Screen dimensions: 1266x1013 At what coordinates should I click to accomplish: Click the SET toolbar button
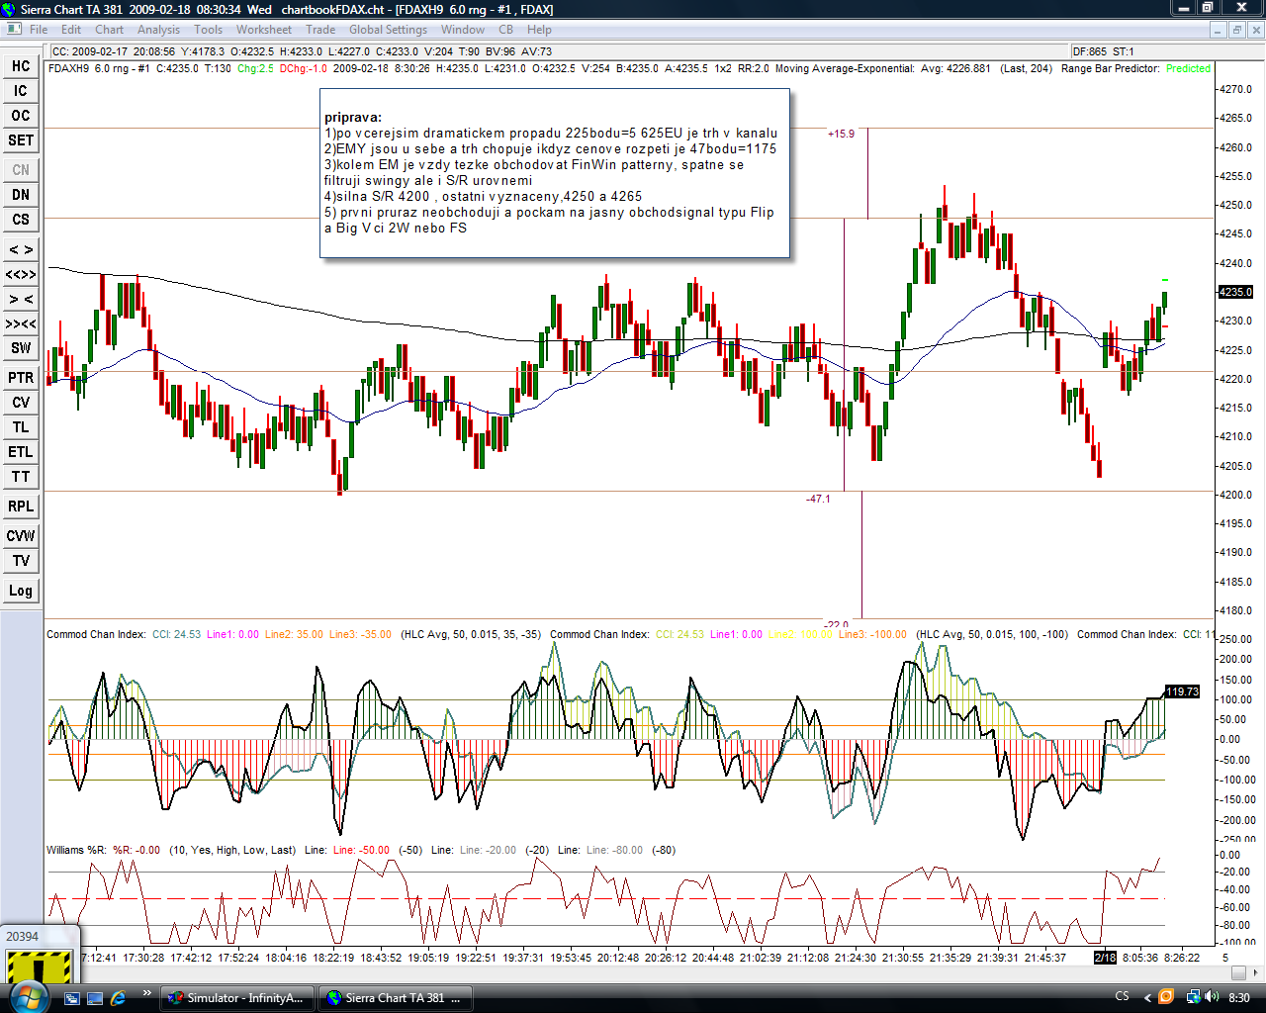(21, 140)
